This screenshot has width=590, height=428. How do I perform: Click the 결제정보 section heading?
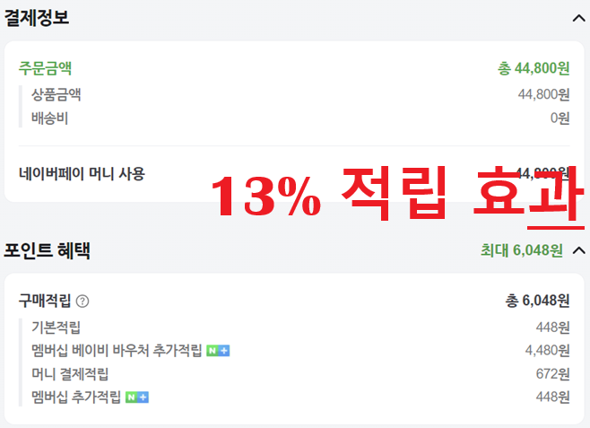tap(37, 17)
